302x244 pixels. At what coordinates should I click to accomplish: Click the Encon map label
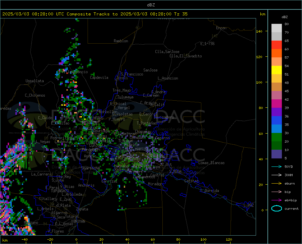[x=221, y=28]
